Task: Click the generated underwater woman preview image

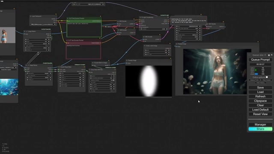Action: tap(217, 71)
